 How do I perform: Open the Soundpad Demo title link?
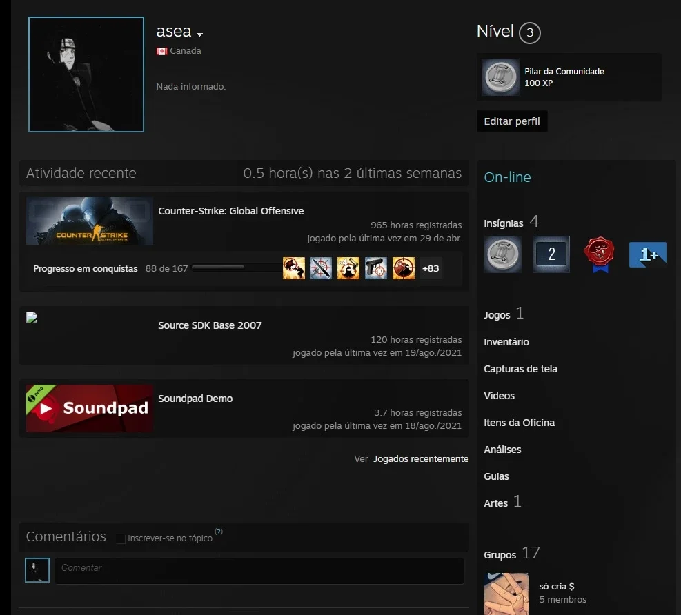click(195, 399)
